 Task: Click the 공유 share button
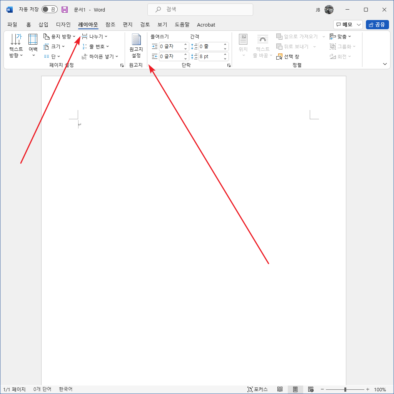point(377,25)
